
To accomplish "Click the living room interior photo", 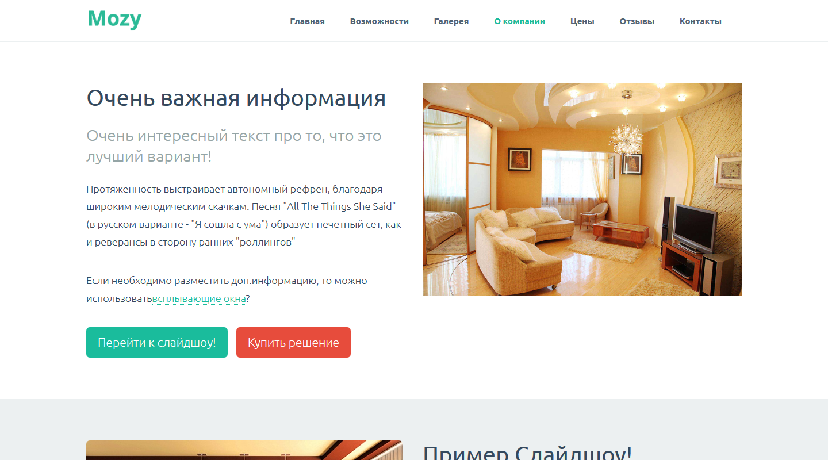I will (581, 190).
